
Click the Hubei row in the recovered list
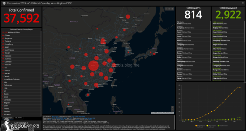(x=228, y=23)
